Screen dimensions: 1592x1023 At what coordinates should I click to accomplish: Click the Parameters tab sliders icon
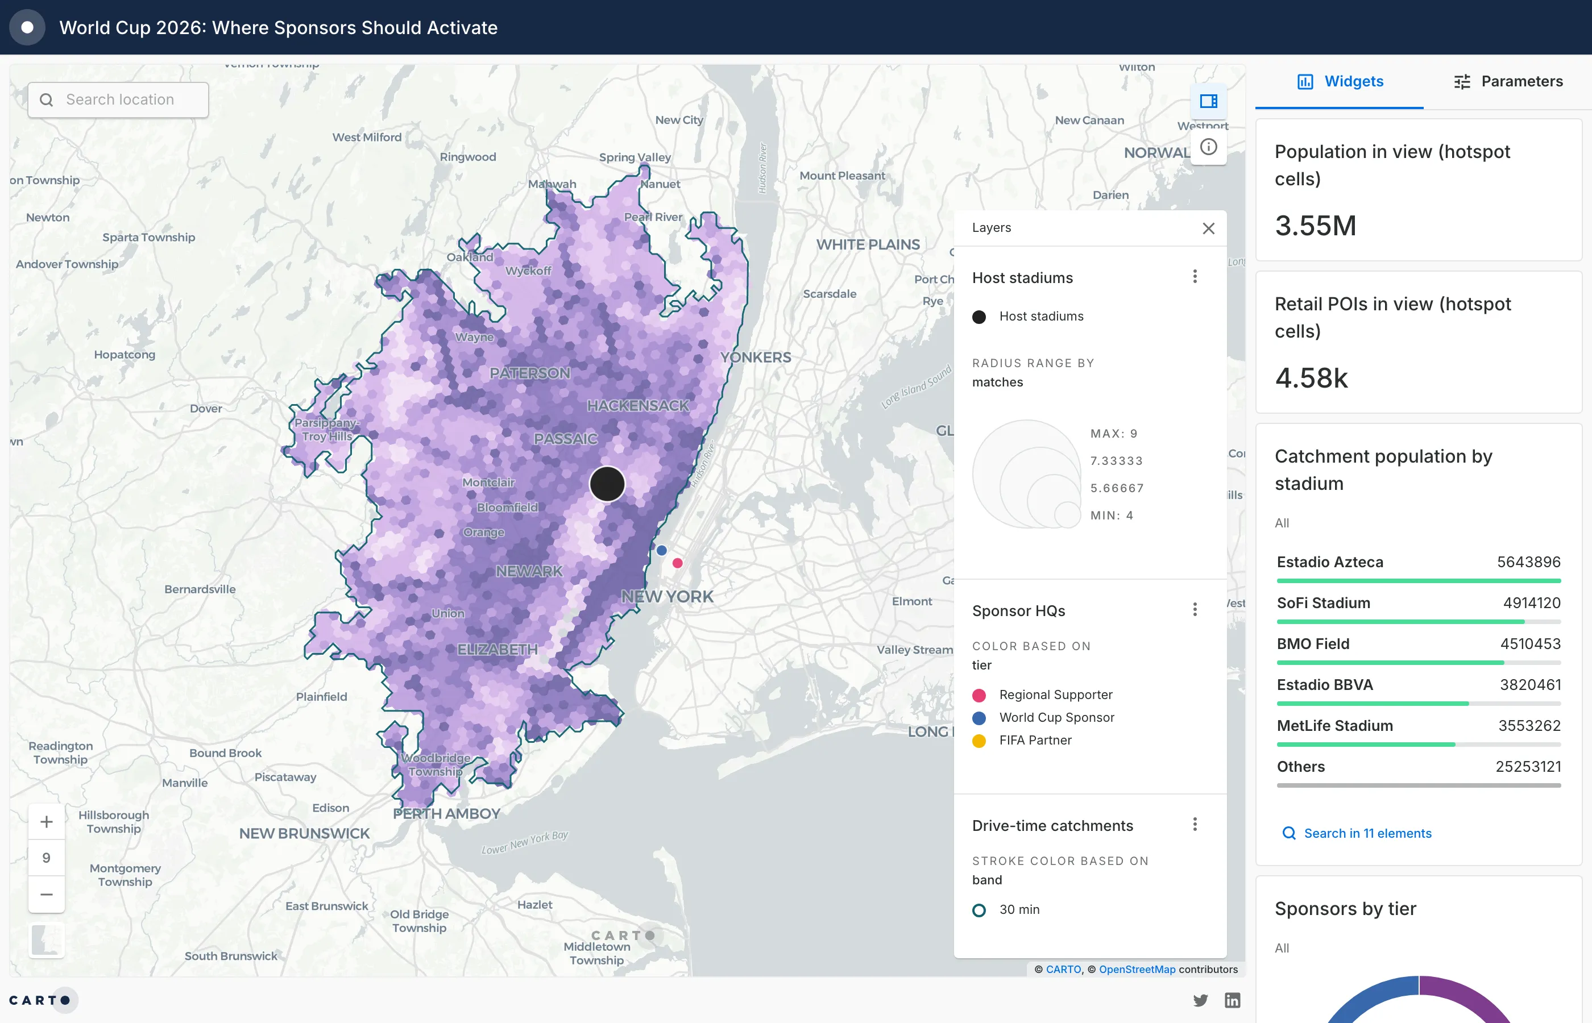pos(1462,82)
